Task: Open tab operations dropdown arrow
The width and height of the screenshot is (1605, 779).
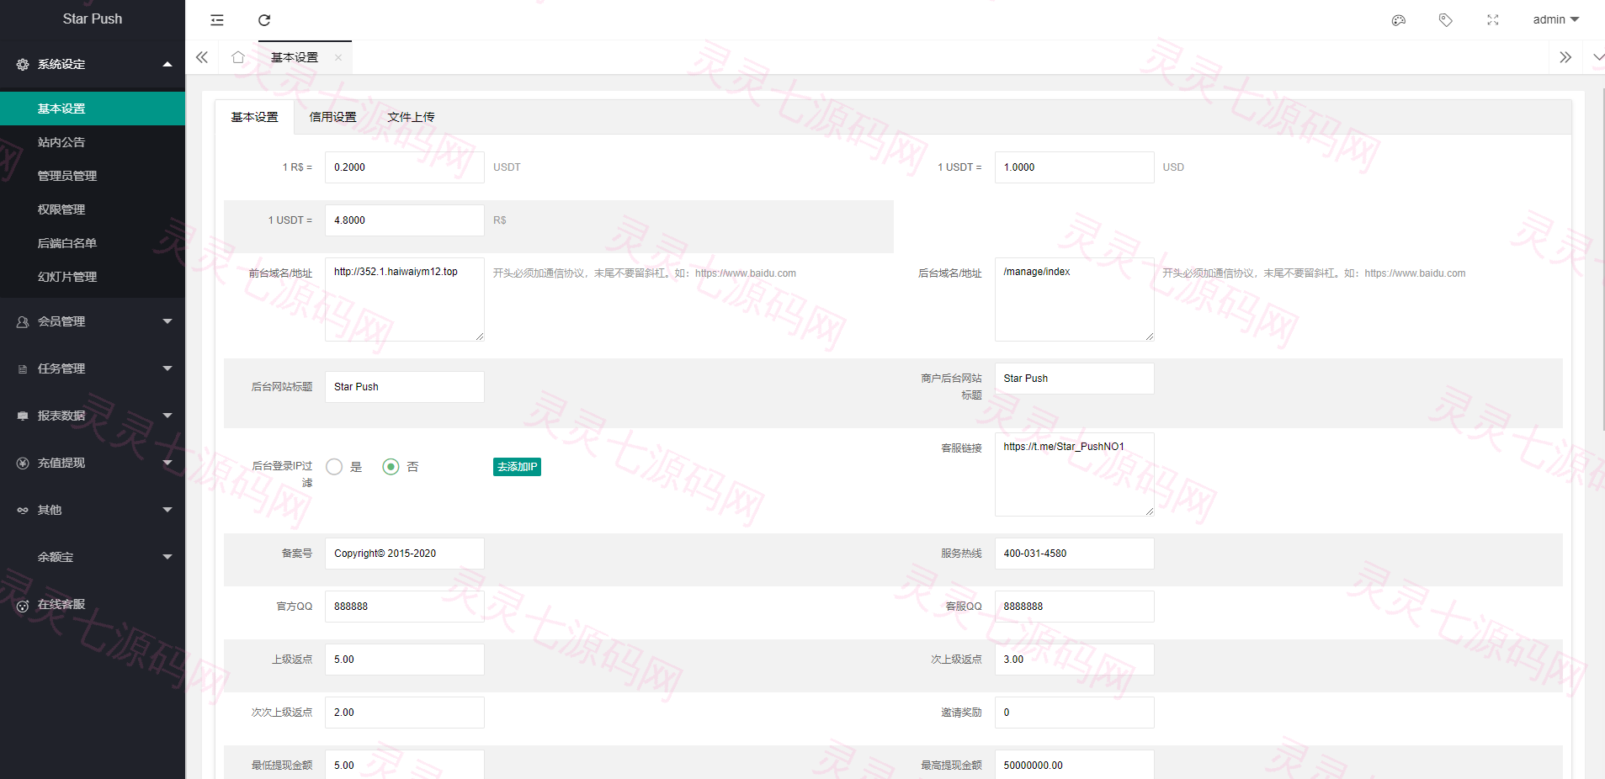Action: tap(1597, 57)
